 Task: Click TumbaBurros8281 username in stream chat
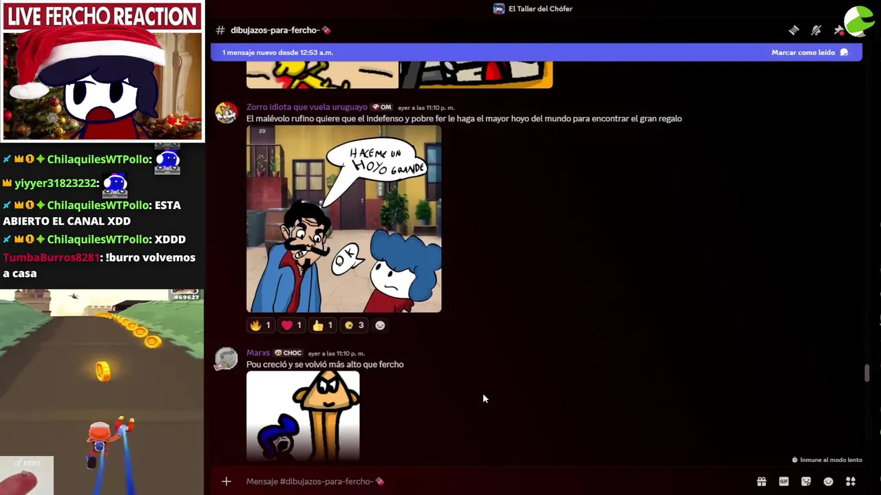[51, 257]
